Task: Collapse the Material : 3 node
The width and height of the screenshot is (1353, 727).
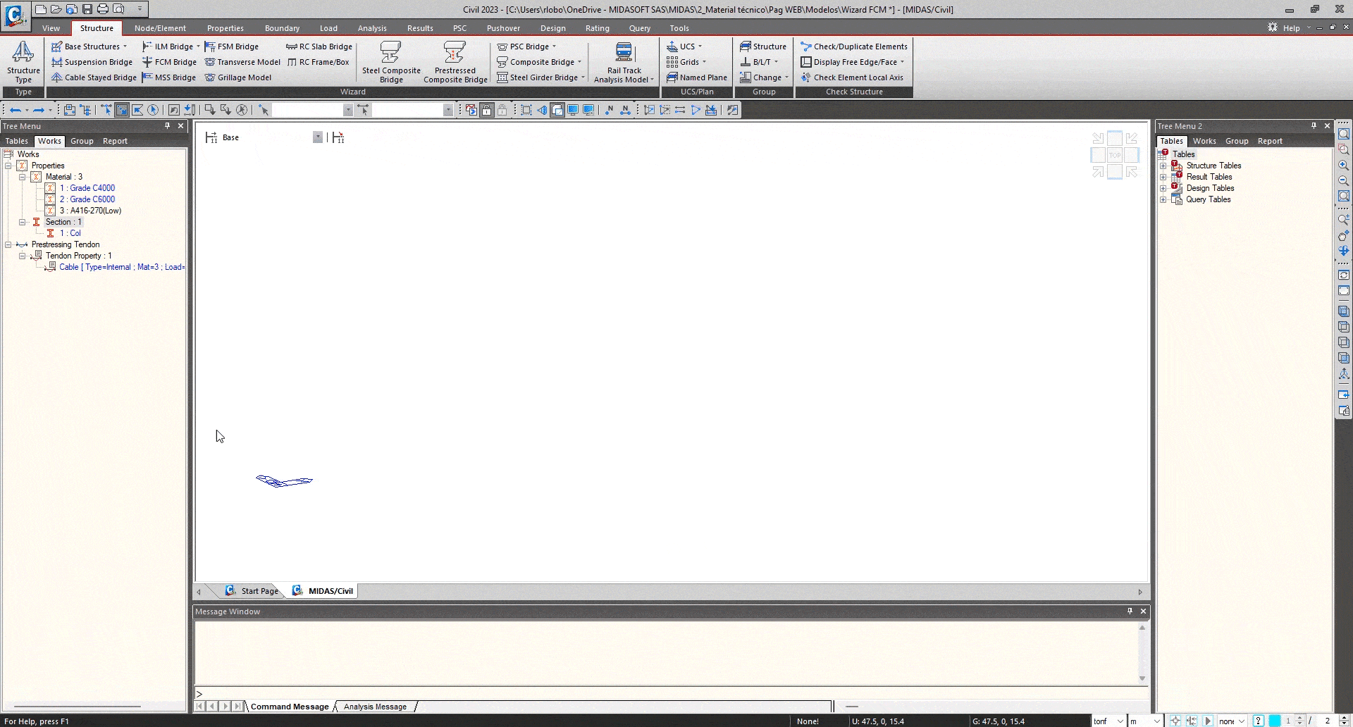Action: coord(23,178)
